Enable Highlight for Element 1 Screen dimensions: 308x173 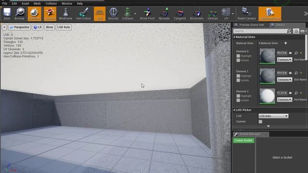(238, 76)
